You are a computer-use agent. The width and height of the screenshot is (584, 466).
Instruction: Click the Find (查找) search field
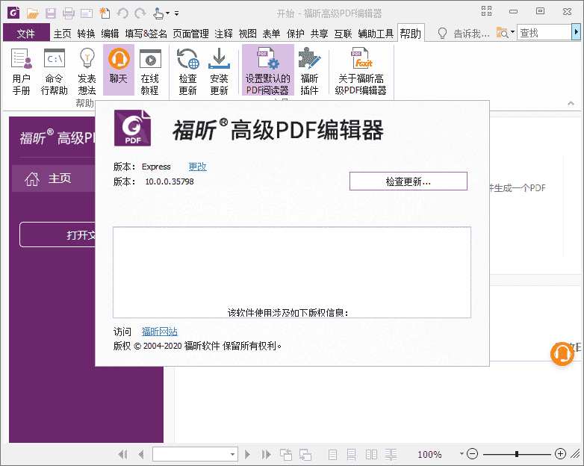[x=544, y=33]
